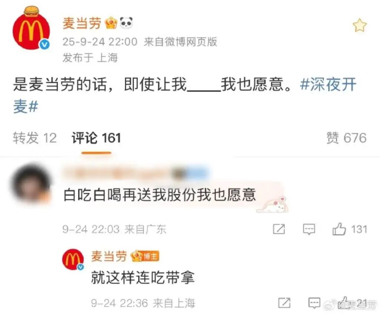Click the 博主 badge in the reply
Viewport: 380px width, 314px height.
tap(145, 256)
